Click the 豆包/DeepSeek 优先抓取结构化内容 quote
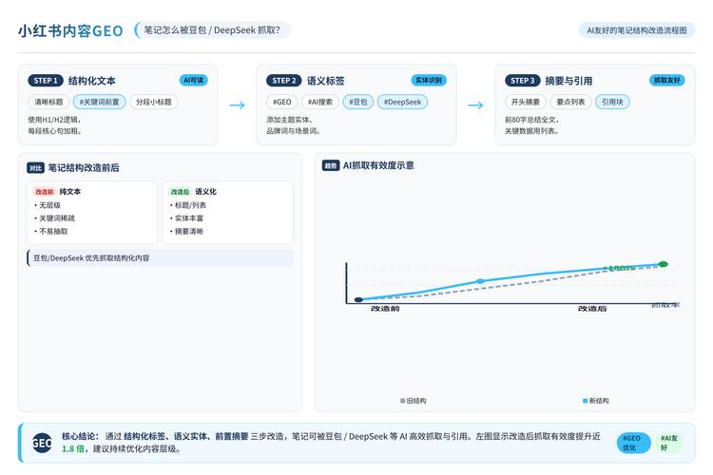 (x=160, y=258)
